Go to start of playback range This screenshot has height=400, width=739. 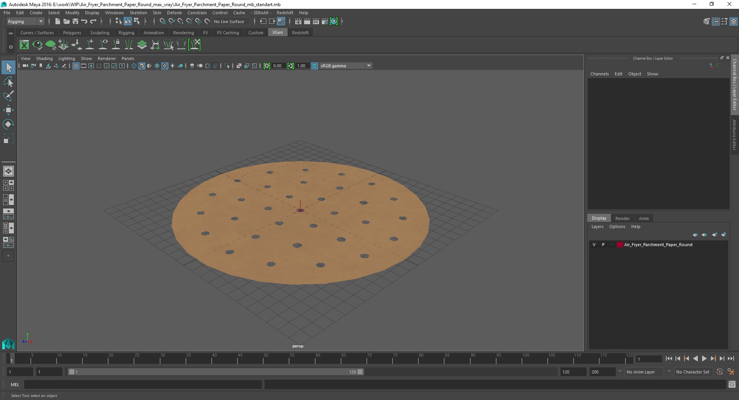point(669,358)
